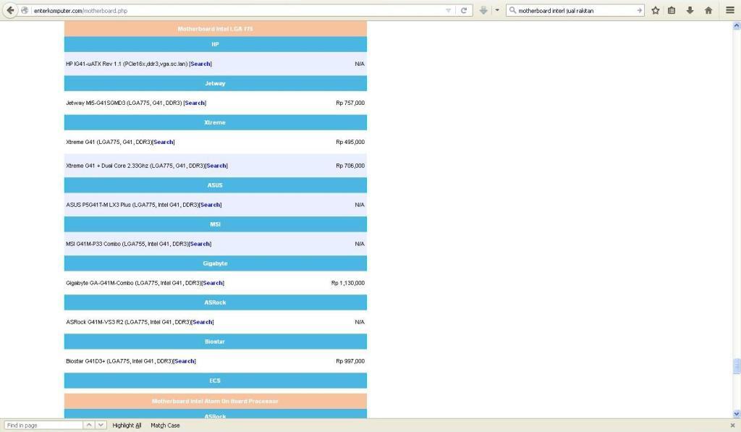The image size is (741, 432).
Task: Submit search with the go arrow
Action: click(639, 10)
